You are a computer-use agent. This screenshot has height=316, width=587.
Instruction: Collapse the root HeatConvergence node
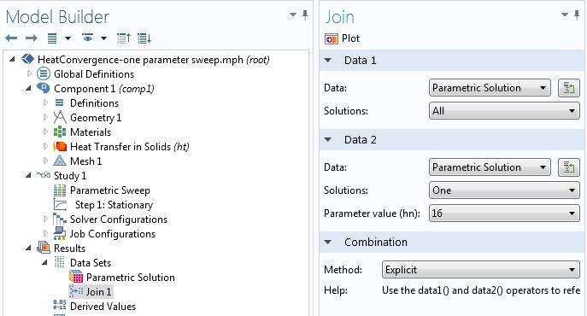coord(12,59)
